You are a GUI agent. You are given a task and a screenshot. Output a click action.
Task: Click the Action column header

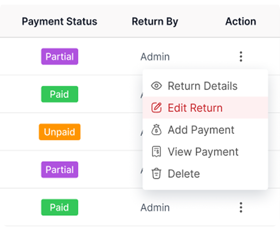241,21
